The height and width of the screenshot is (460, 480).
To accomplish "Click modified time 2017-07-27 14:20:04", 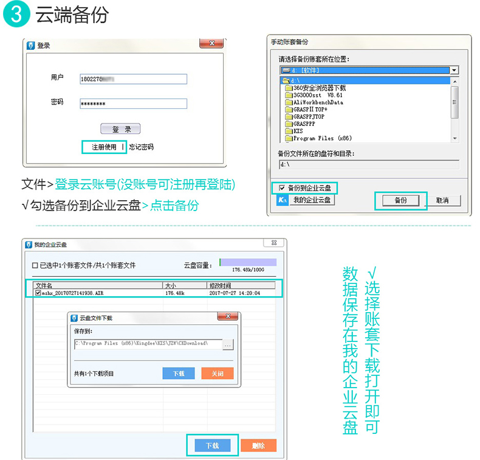I will point(235,293).
